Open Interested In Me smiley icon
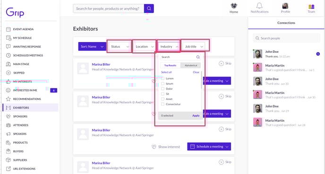This screenshot has height=174, width=325. [9, 90]
